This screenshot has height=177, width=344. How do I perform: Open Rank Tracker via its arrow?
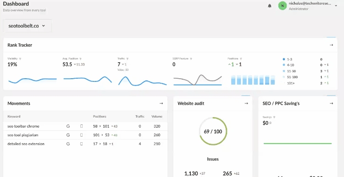pos(331,45)
